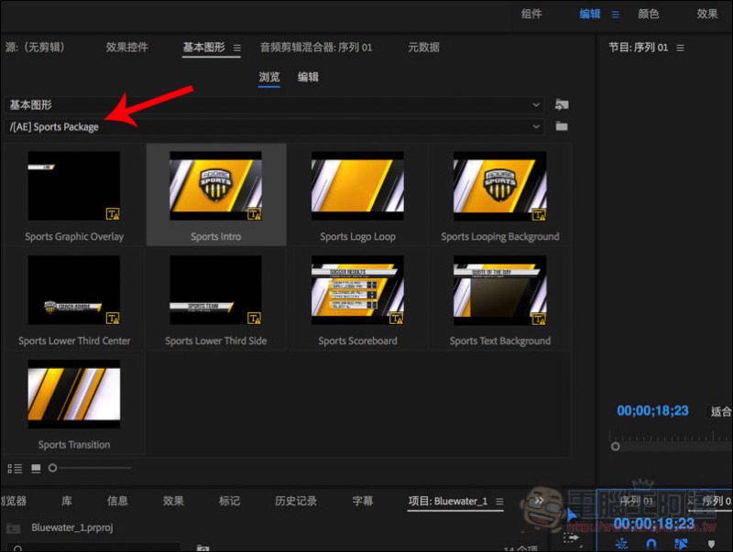Select the 项目: Bluewater_1 tab
The image size is (733, 552).
pyautogui.click(x=448, y=501)
